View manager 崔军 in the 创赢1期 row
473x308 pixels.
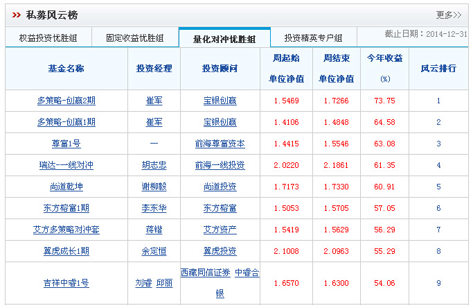pos(154,122)
